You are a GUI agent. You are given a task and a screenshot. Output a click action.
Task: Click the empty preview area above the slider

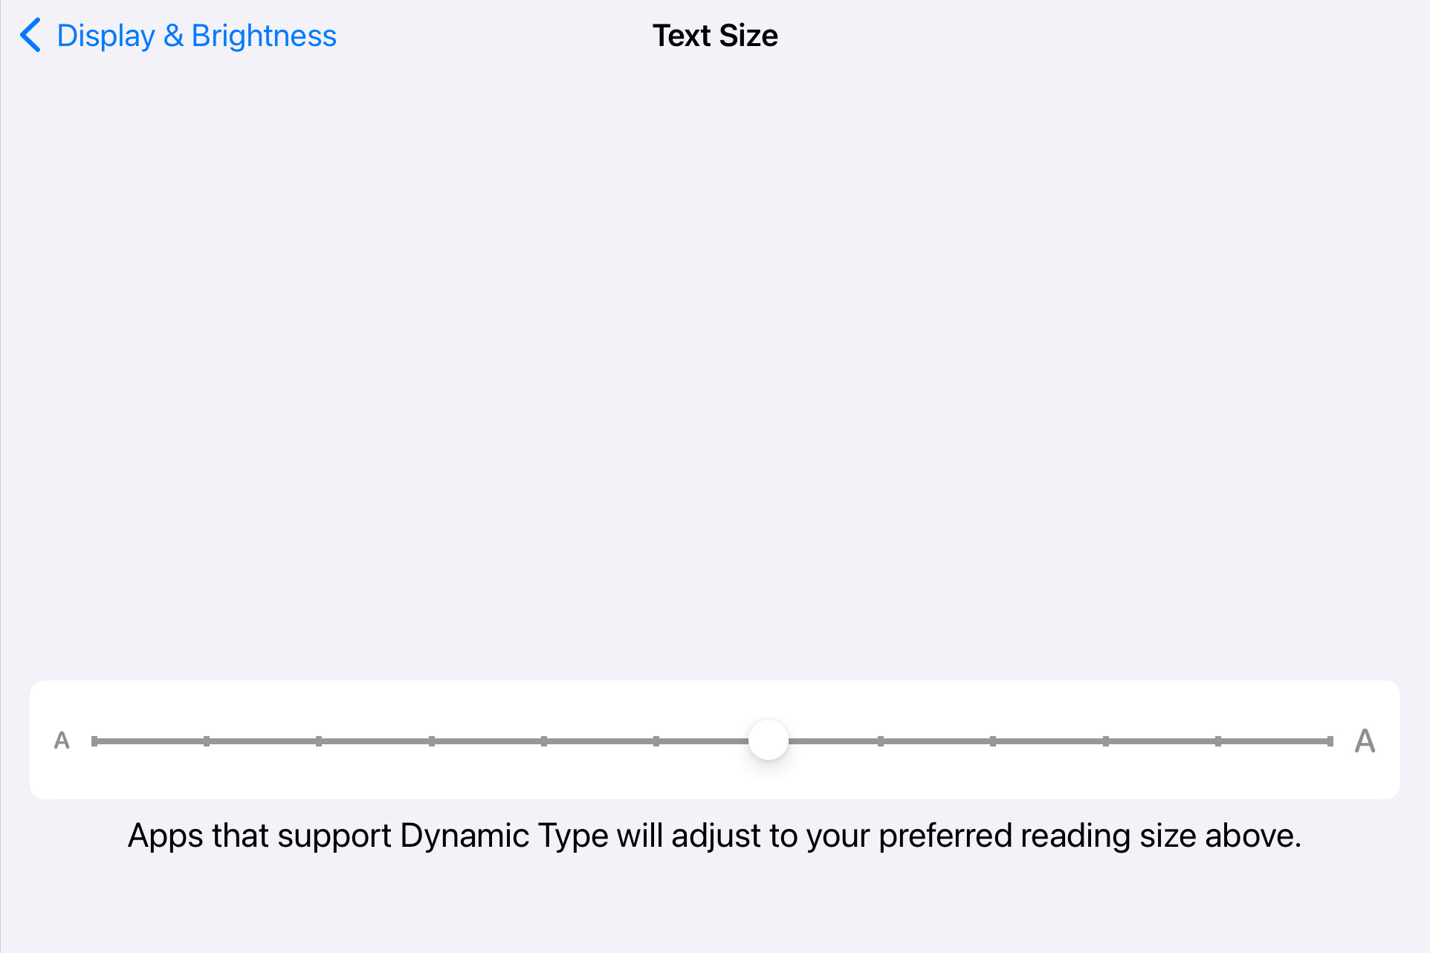715,371
